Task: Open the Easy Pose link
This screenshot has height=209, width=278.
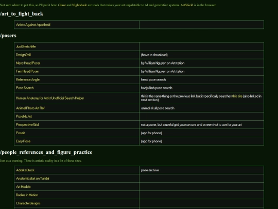Action: point(23,141)
